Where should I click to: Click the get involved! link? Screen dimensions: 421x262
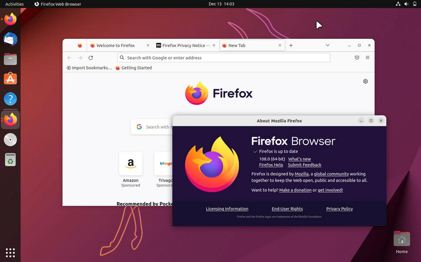coord(330,190)
